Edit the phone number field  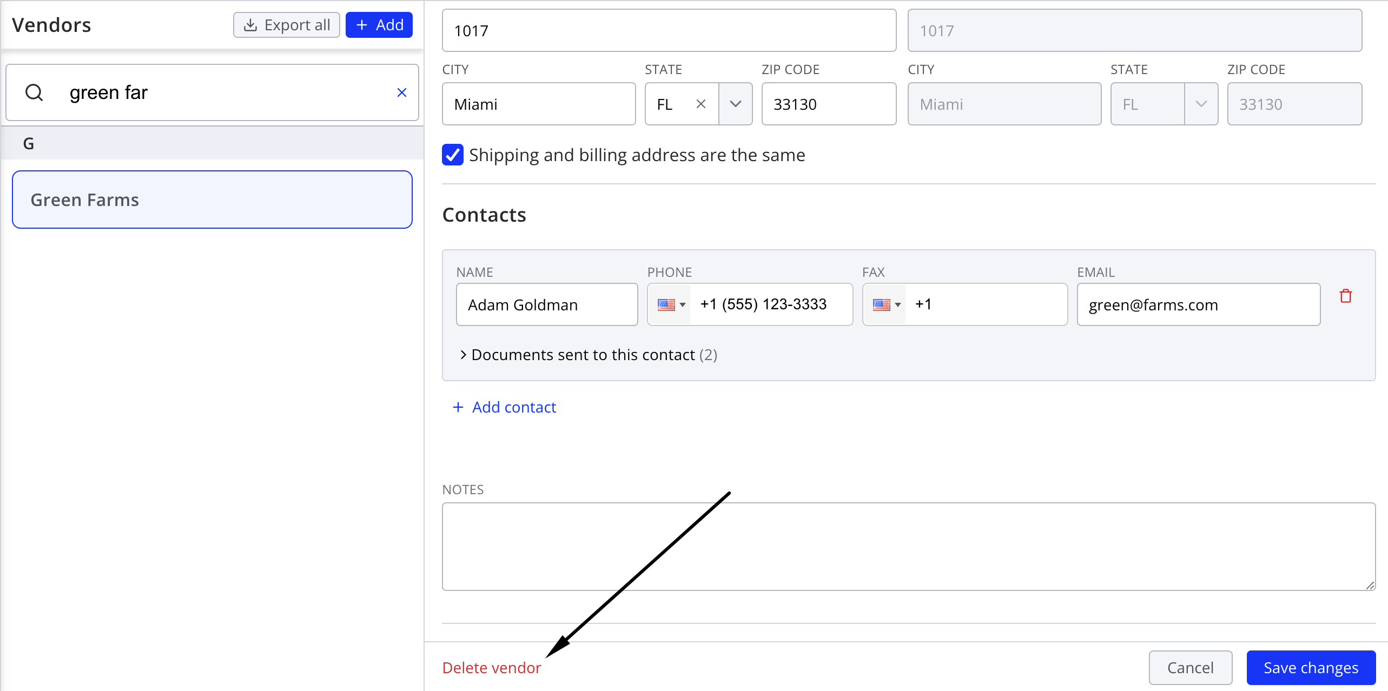coord(771,304)
